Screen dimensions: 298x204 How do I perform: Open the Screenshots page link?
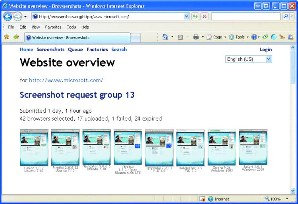[50, 50]
